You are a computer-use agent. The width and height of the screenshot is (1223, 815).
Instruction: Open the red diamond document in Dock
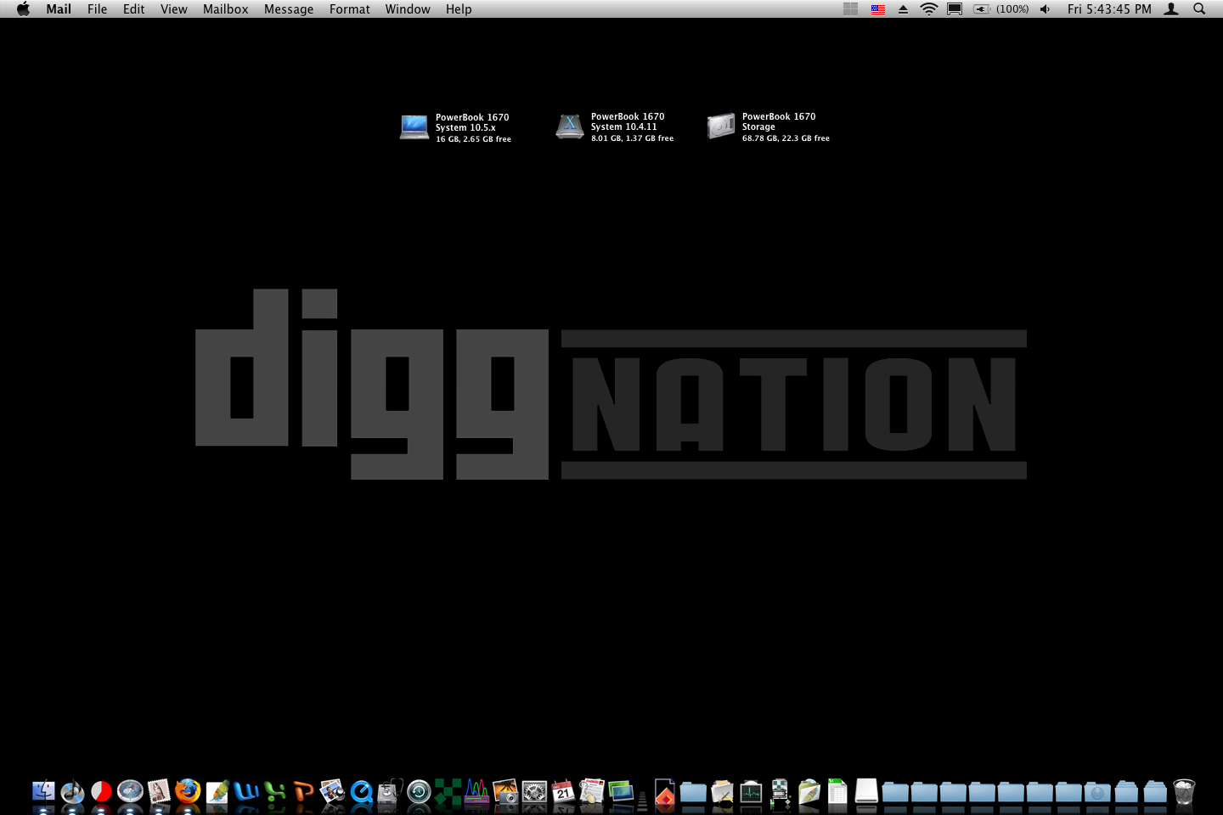click(x=665, y=792)
